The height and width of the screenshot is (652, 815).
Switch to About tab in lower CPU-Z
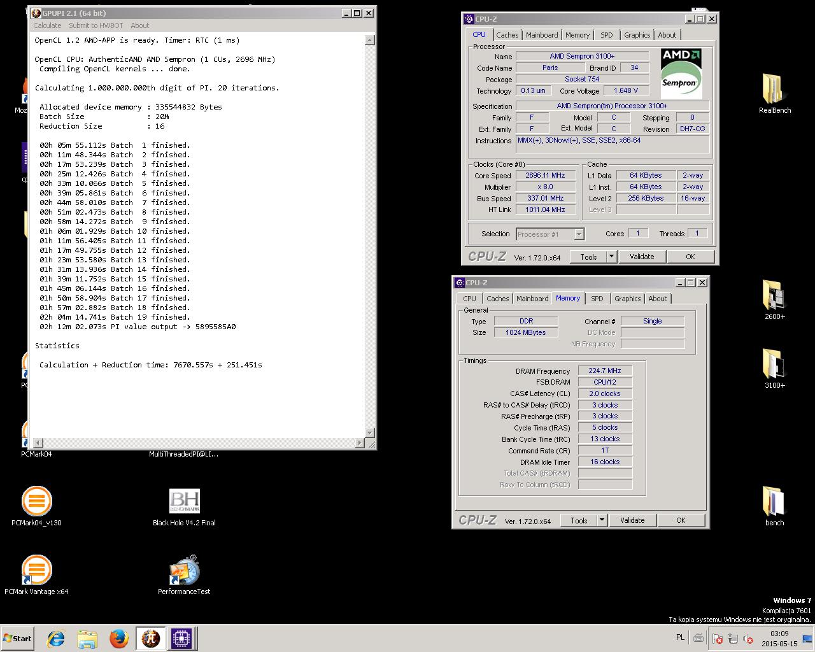click(658, 299)
